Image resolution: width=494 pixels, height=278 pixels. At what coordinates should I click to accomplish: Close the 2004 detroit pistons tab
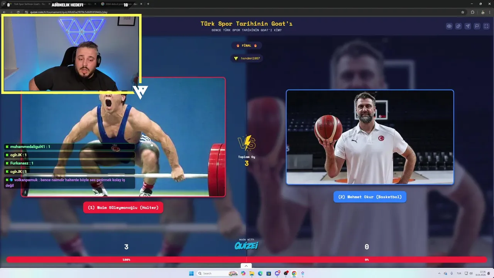tap(141, 4)
